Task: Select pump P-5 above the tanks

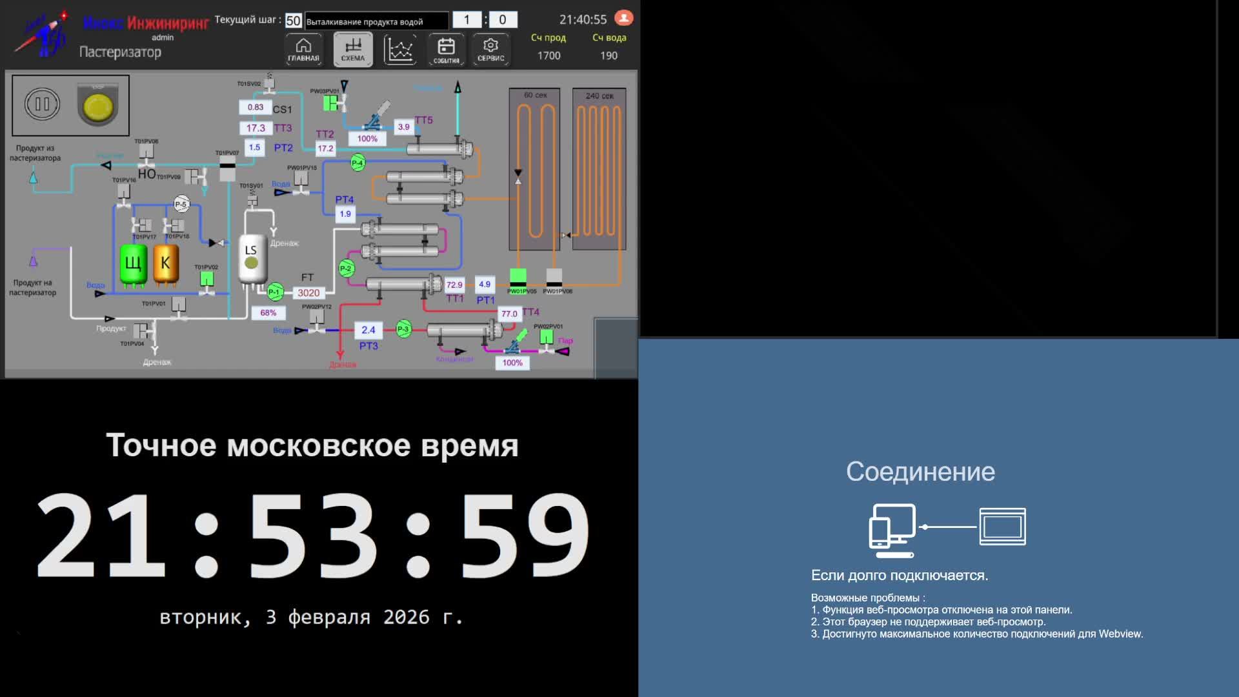Action: (181, 204)
